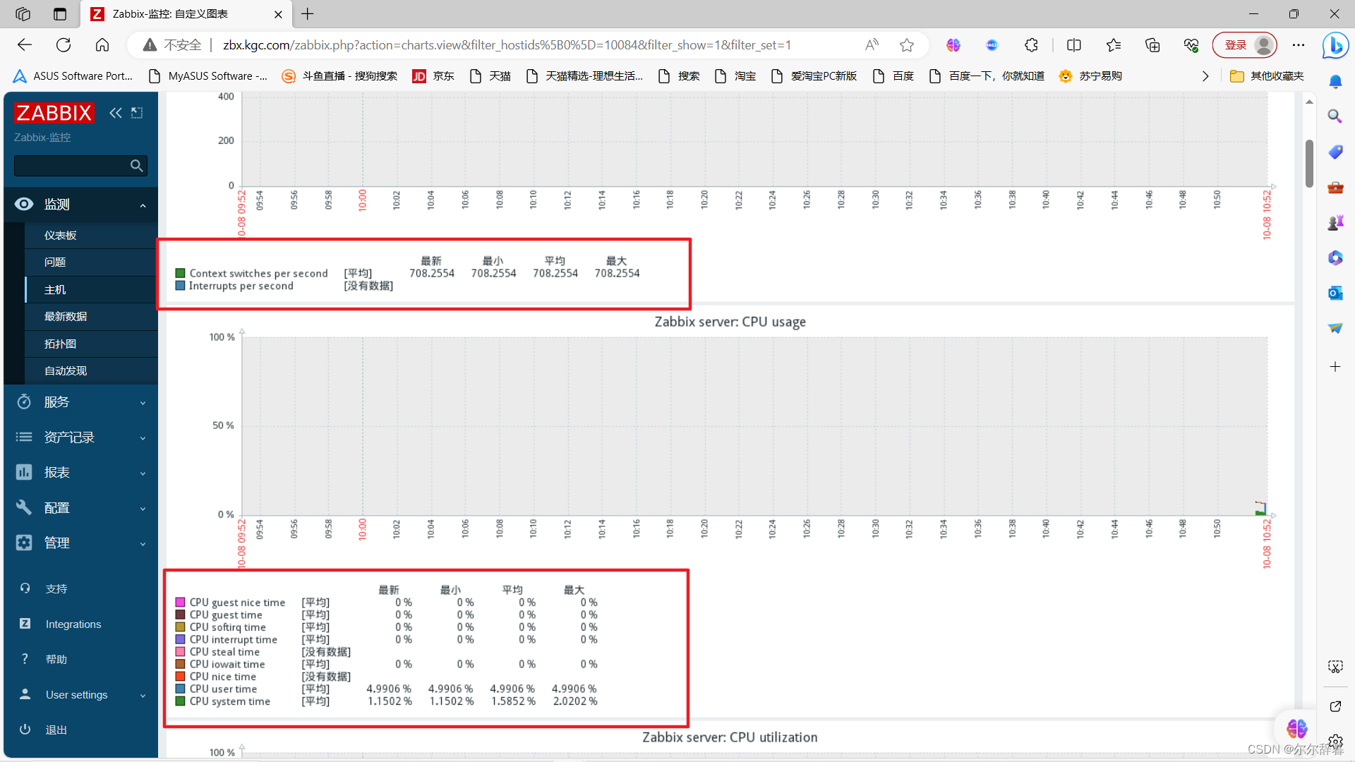Open browser extensions puzzle icon
This screenshot has height=762, width=1355.
pos(1031,45)
